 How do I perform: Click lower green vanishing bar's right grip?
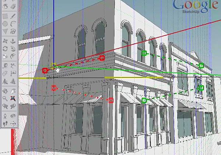201,88
